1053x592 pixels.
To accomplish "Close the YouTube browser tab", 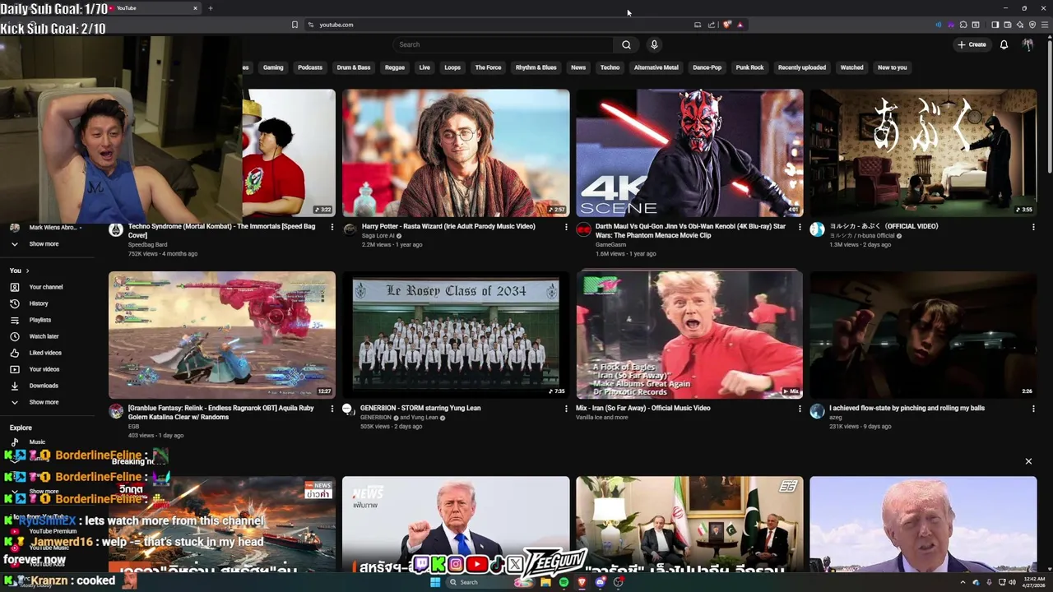I will pos(195,8).
